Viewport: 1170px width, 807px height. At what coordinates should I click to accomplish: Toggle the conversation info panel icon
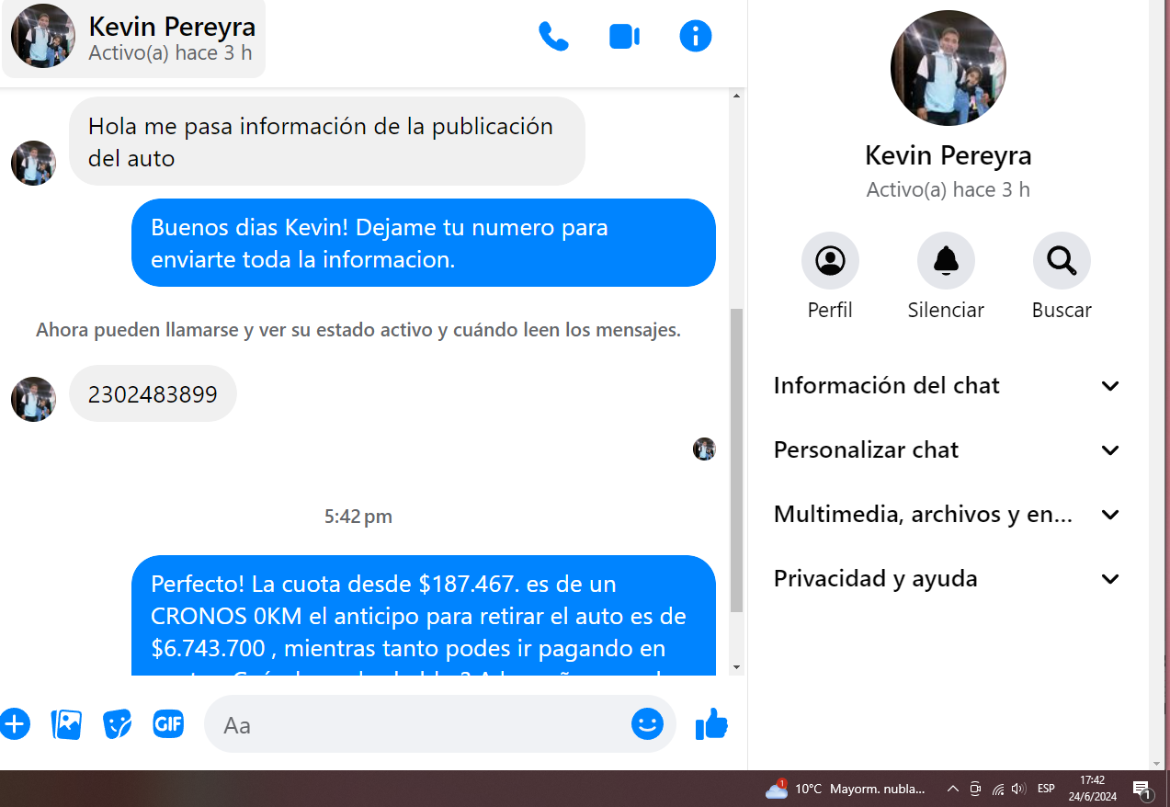(x=695, y=37)
